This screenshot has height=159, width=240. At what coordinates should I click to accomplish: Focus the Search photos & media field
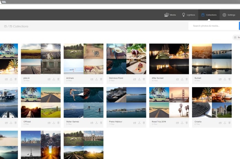pyautogui.click(x=213, y=26)
